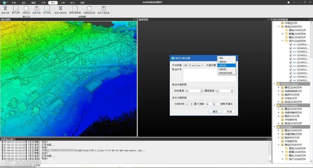Collapse the 040504.melprj project node

pos(275,84)
